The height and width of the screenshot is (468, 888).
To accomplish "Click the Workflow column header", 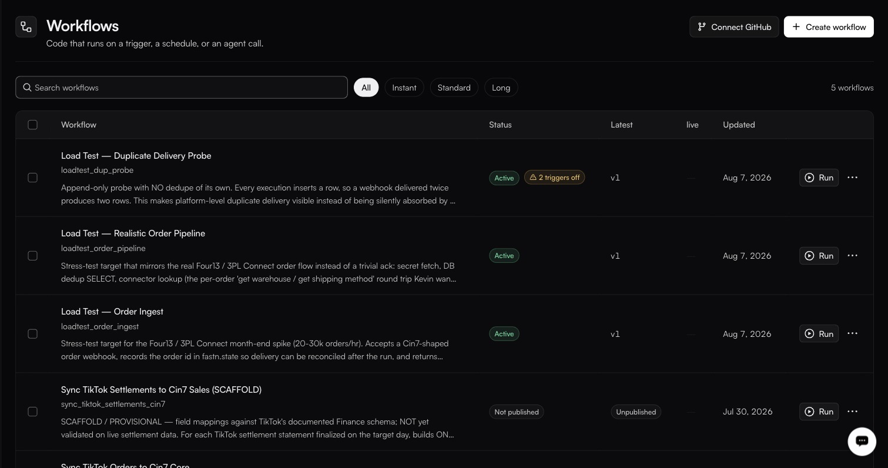I will (79, 125).
